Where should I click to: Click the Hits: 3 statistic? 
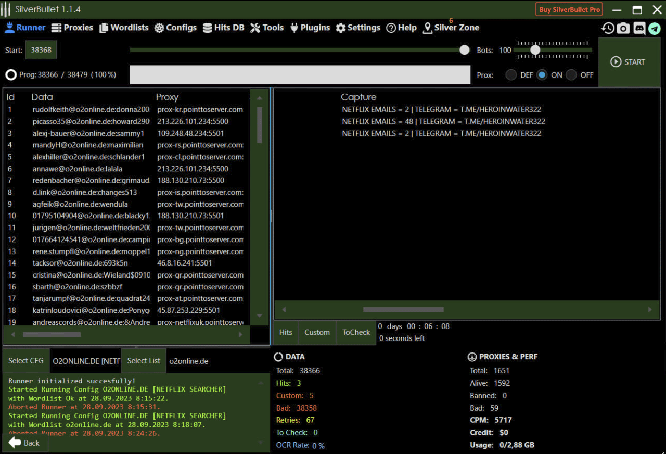[x=289, y=383]
